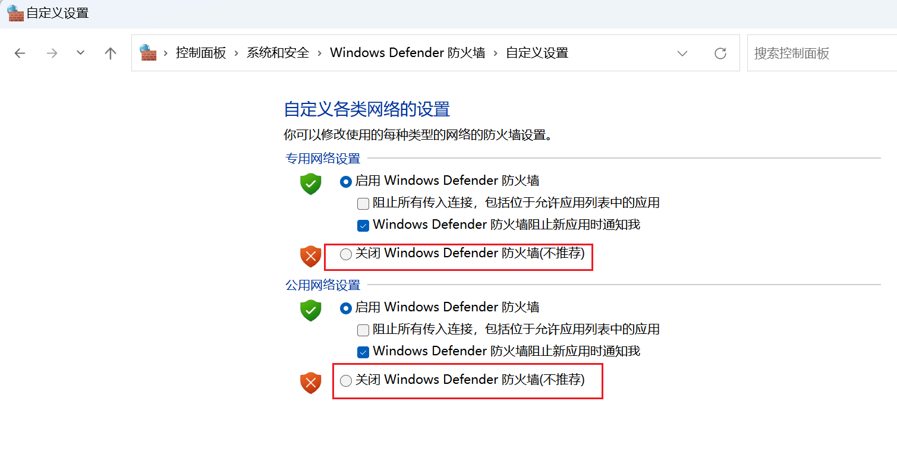Image resolution: width=897 pixels, height=467 pixels.
Task: Go to Windows Defender 防火墙 breadcrumb
Action: [x=407, y=53]
